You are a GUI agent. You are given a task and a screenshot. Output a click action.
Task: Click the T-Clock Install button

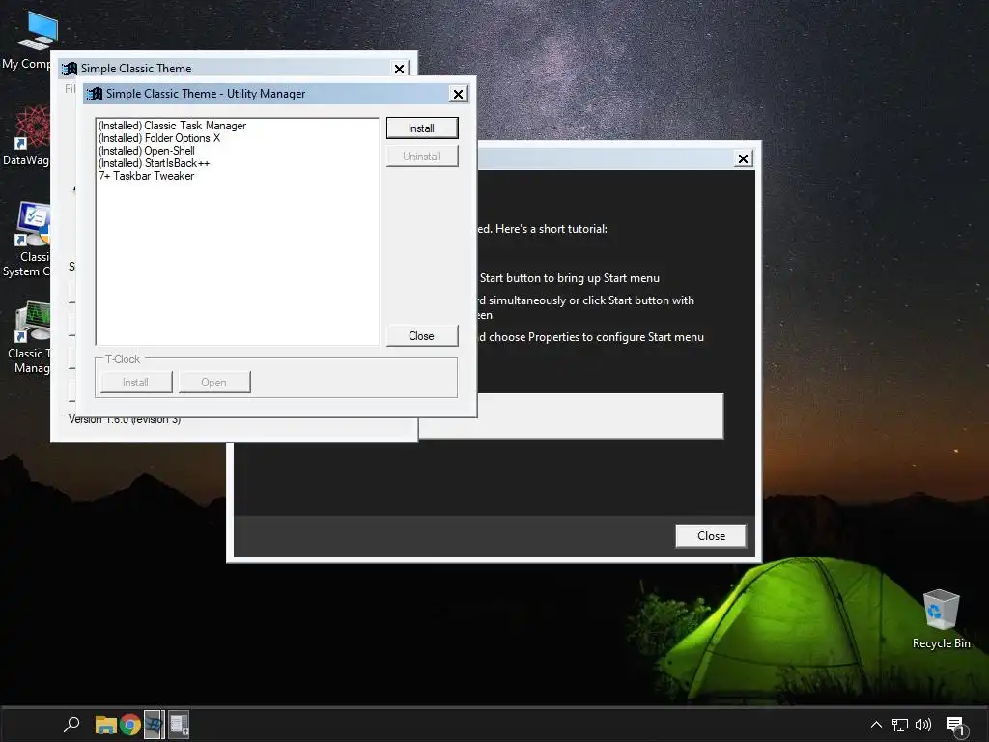point(135,383)
